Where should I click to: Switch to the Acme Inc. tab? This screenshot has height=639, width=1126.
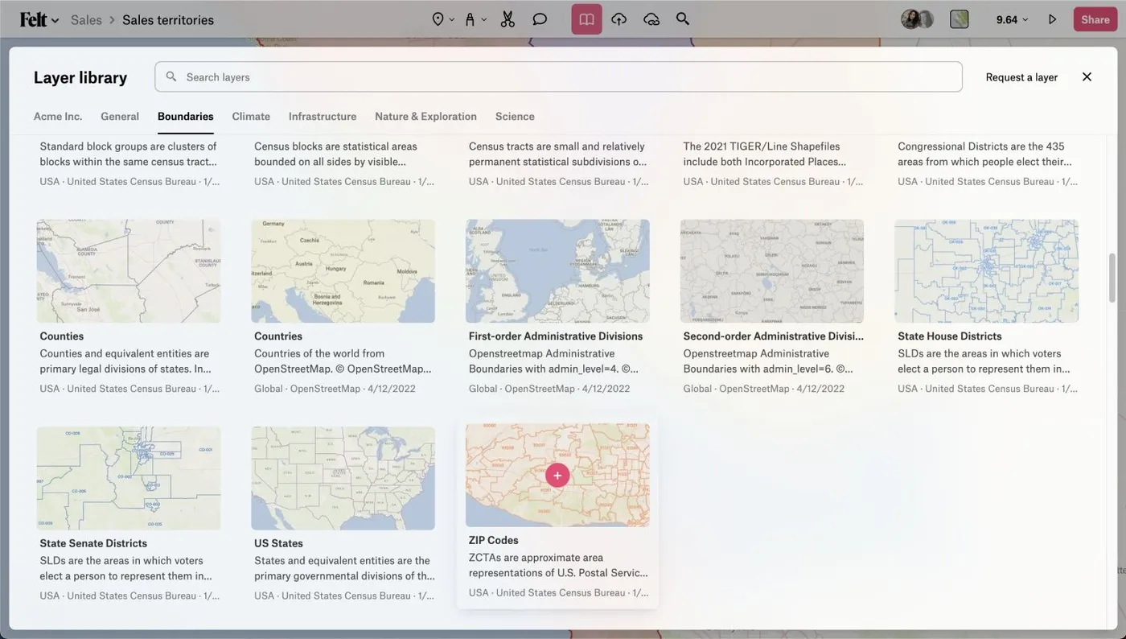click(x=58, y=117)
